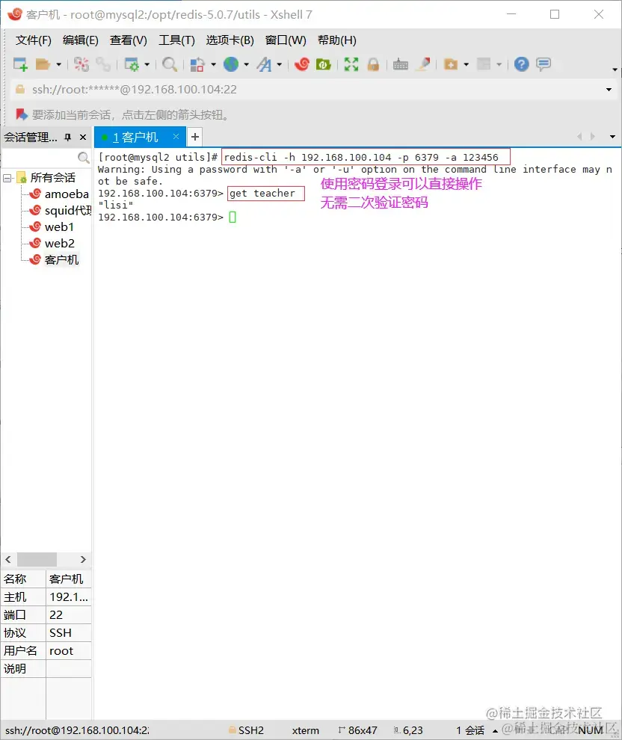Viewport: 622px width, 740px height.
Task: Pin the session manager panel
Action: pos(67,138)
